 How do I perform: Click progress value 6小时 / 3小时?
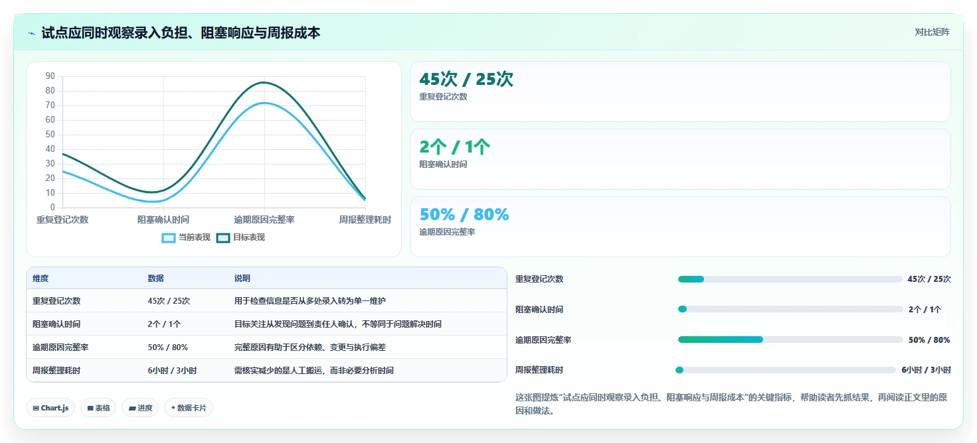pos(926,370)
